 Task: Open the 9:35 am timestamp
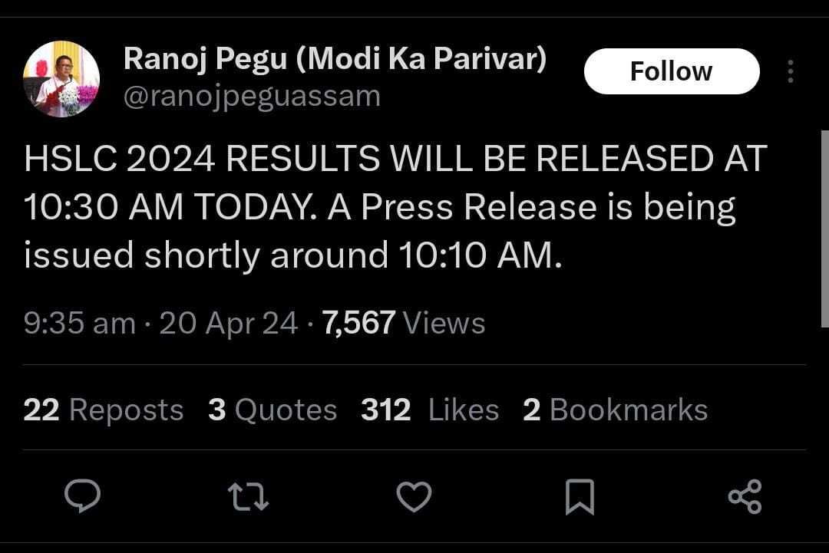[x=80, y=323]
